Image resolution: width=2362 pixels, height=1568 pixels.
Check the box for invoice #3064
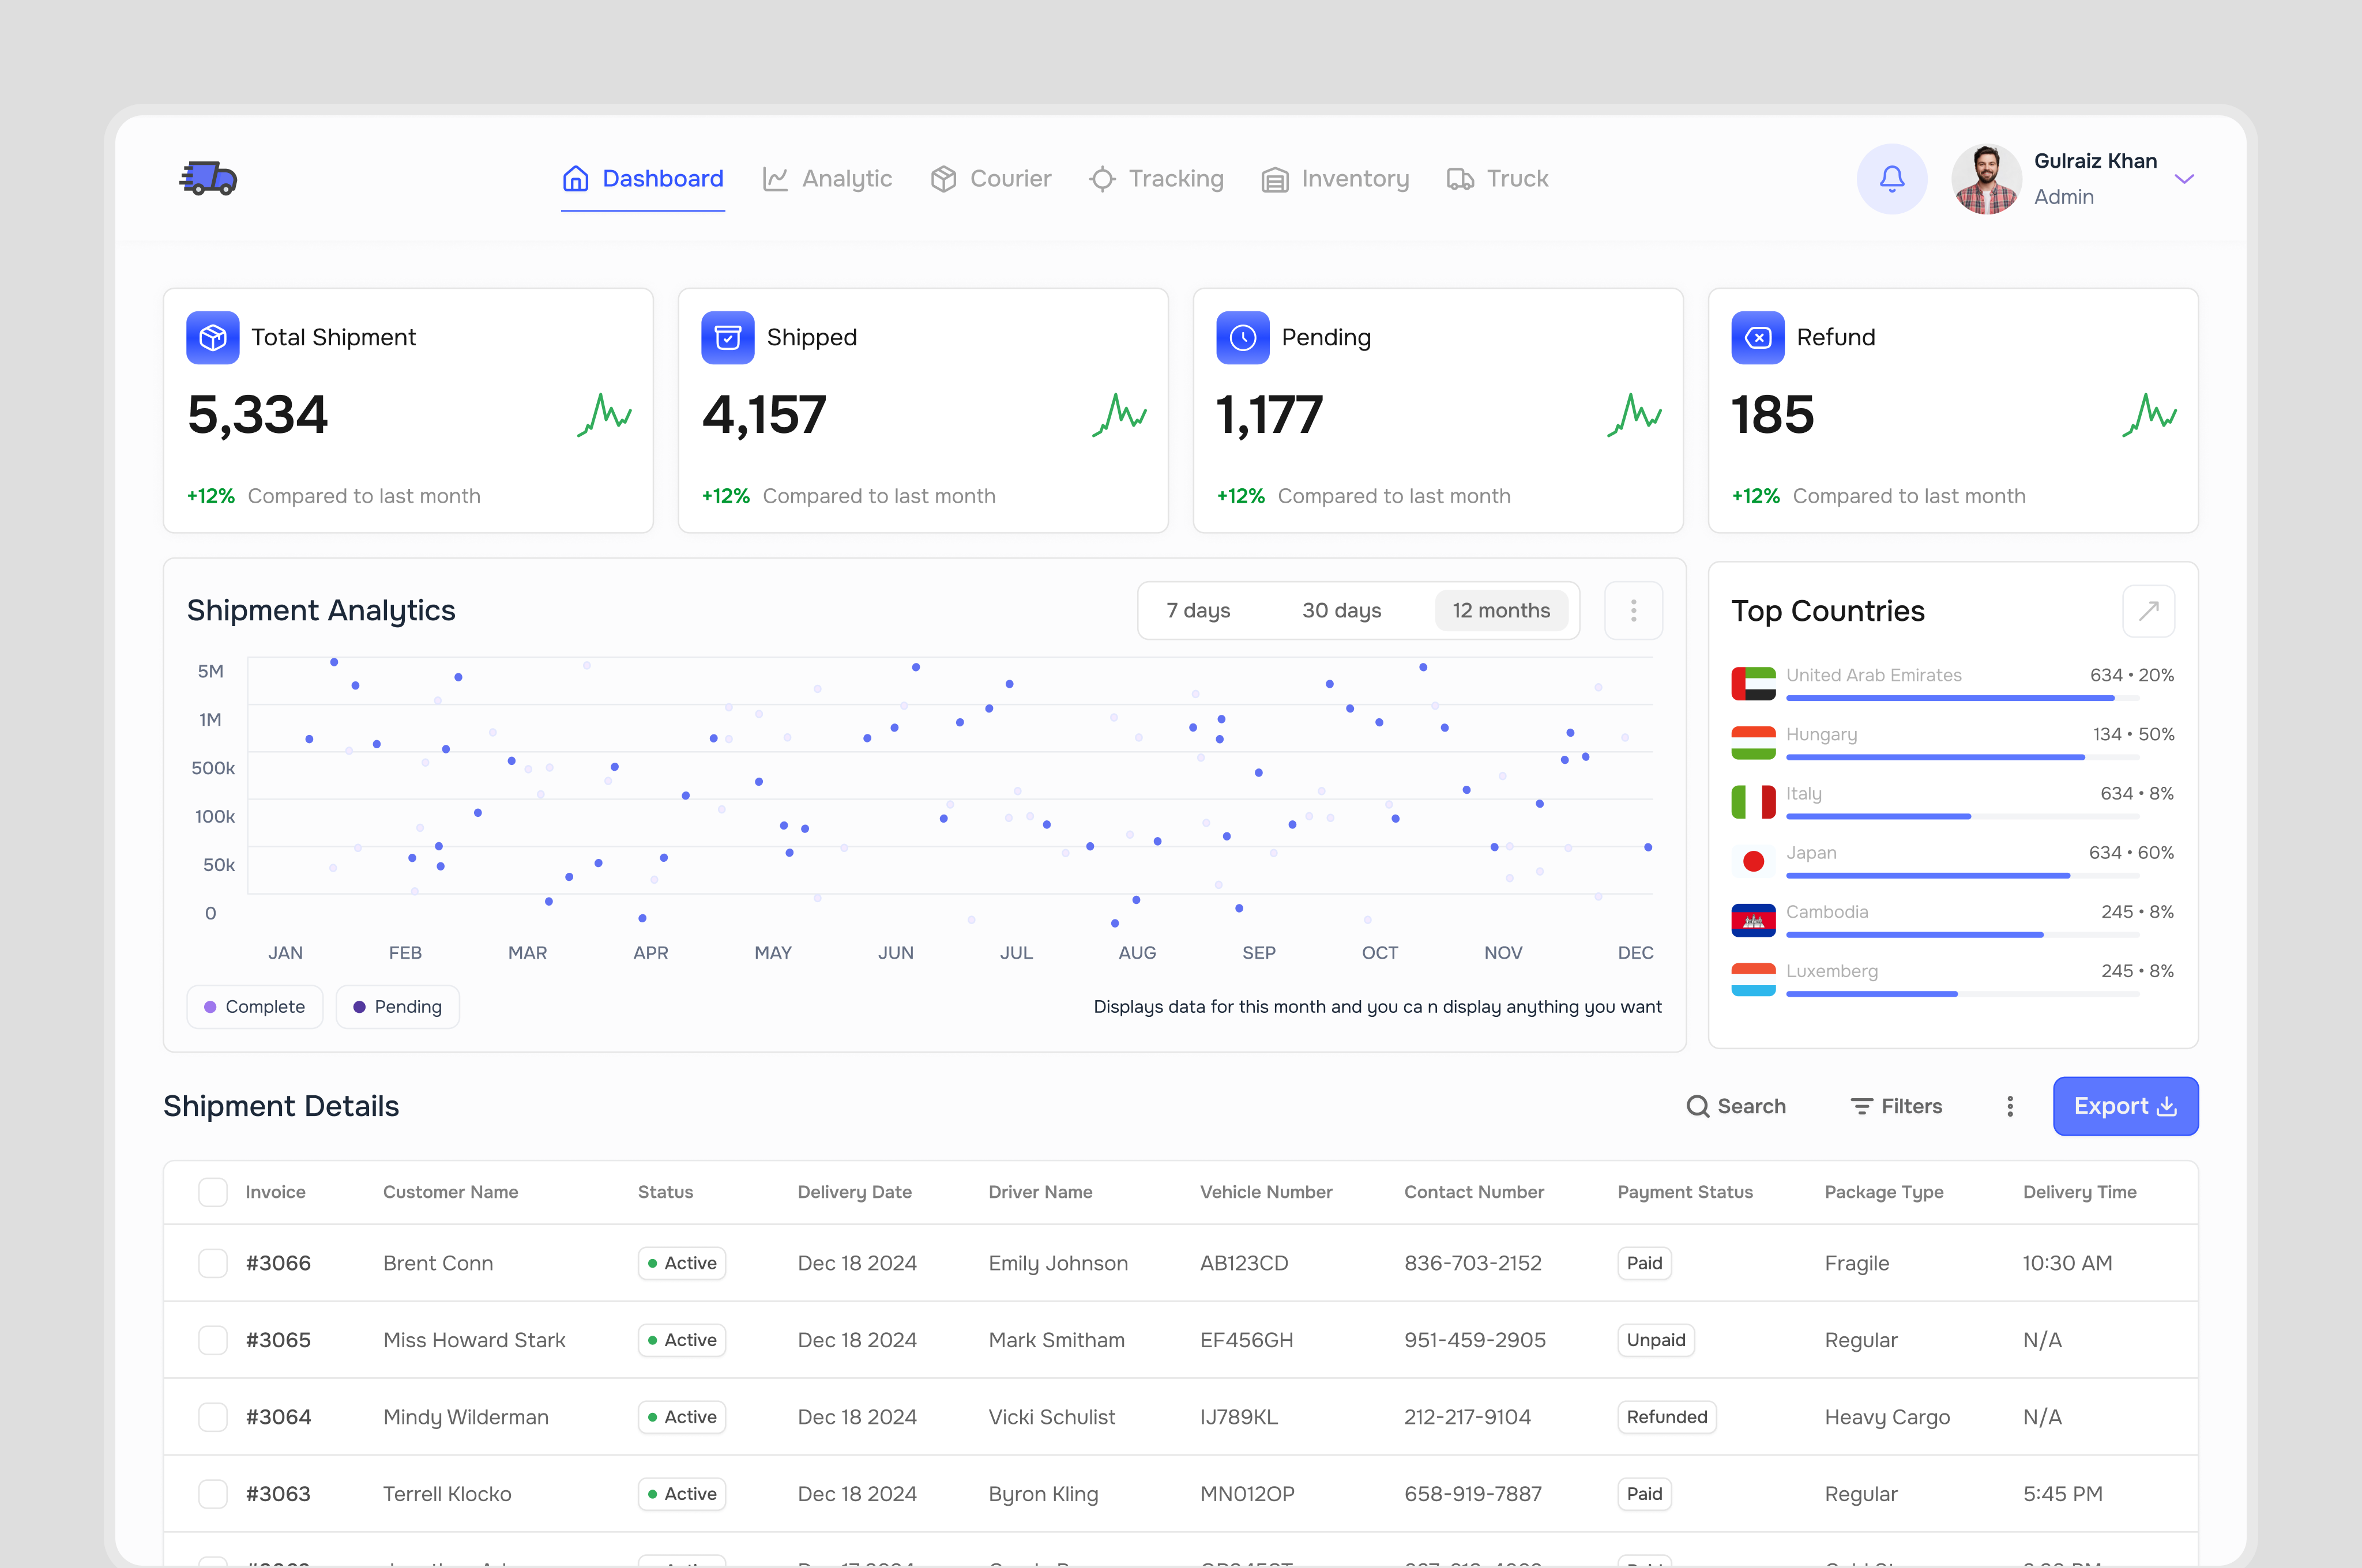point(212,1417)
